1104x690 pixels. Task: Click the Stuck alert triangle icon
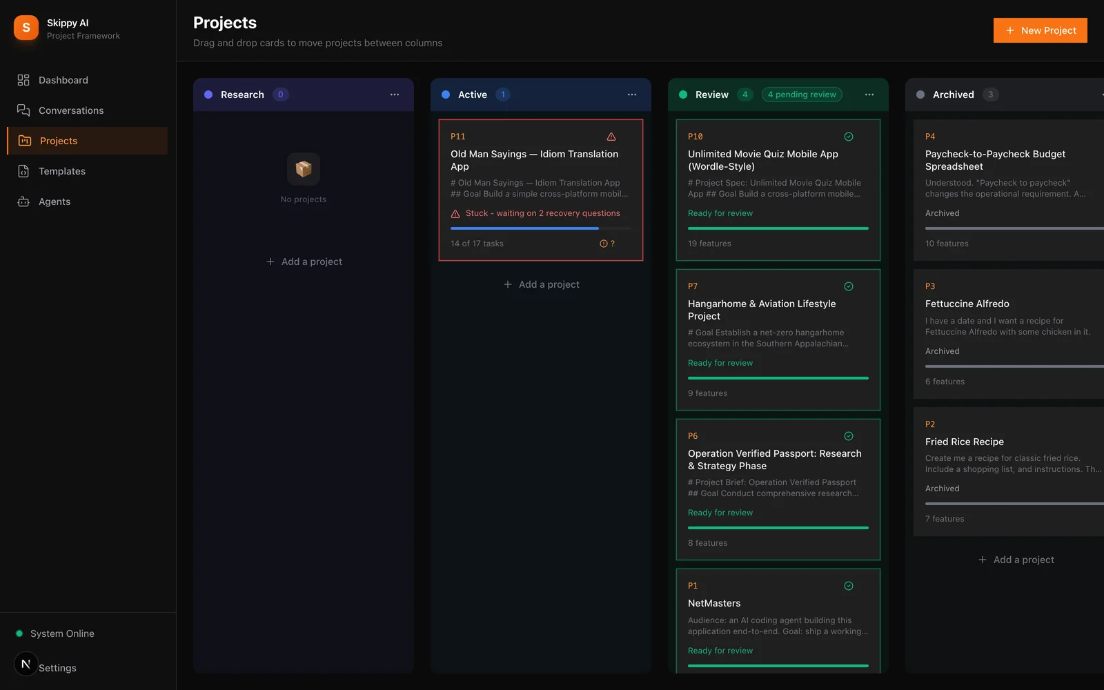pos(455,214)
